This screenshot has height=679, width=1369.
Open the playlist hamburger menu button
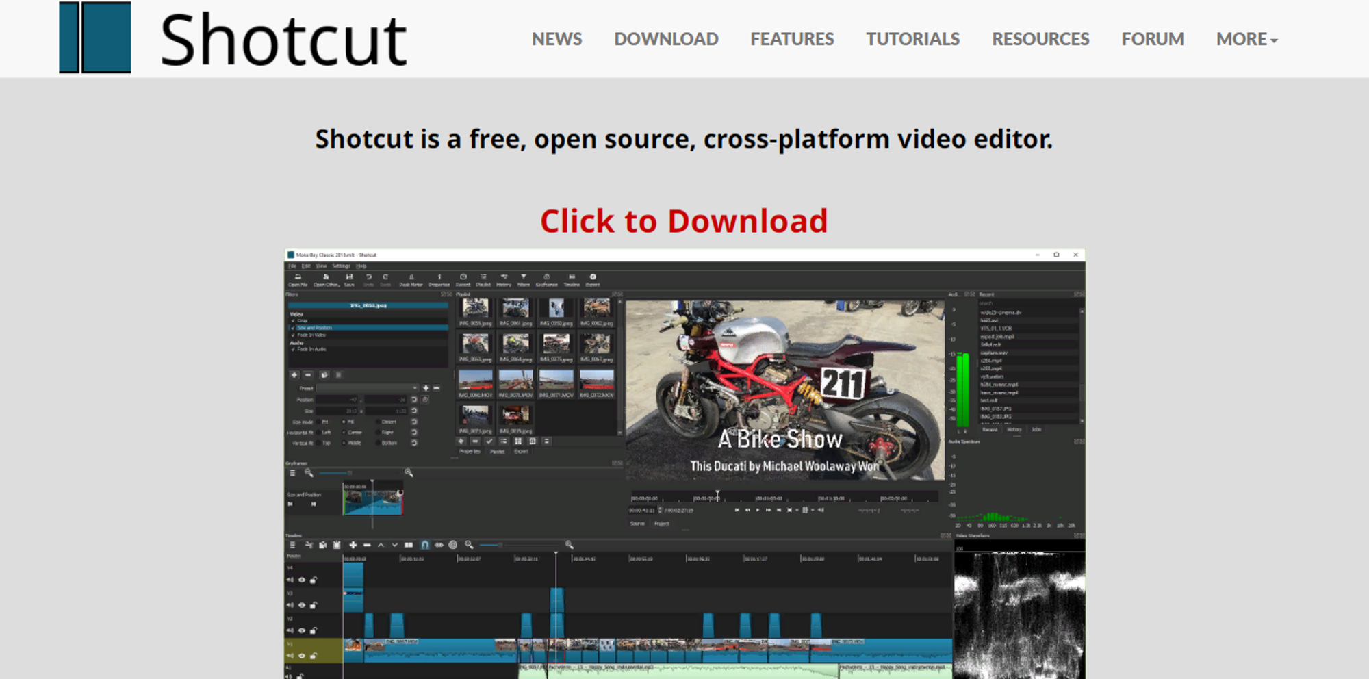546,441
